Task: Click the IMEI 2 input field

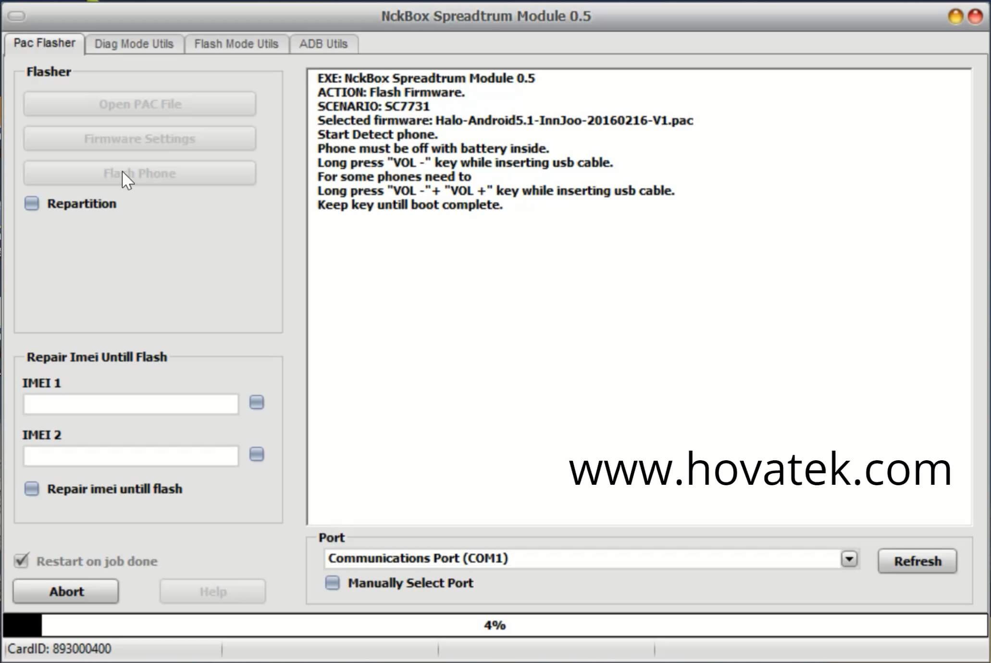Action: point(131,456)
